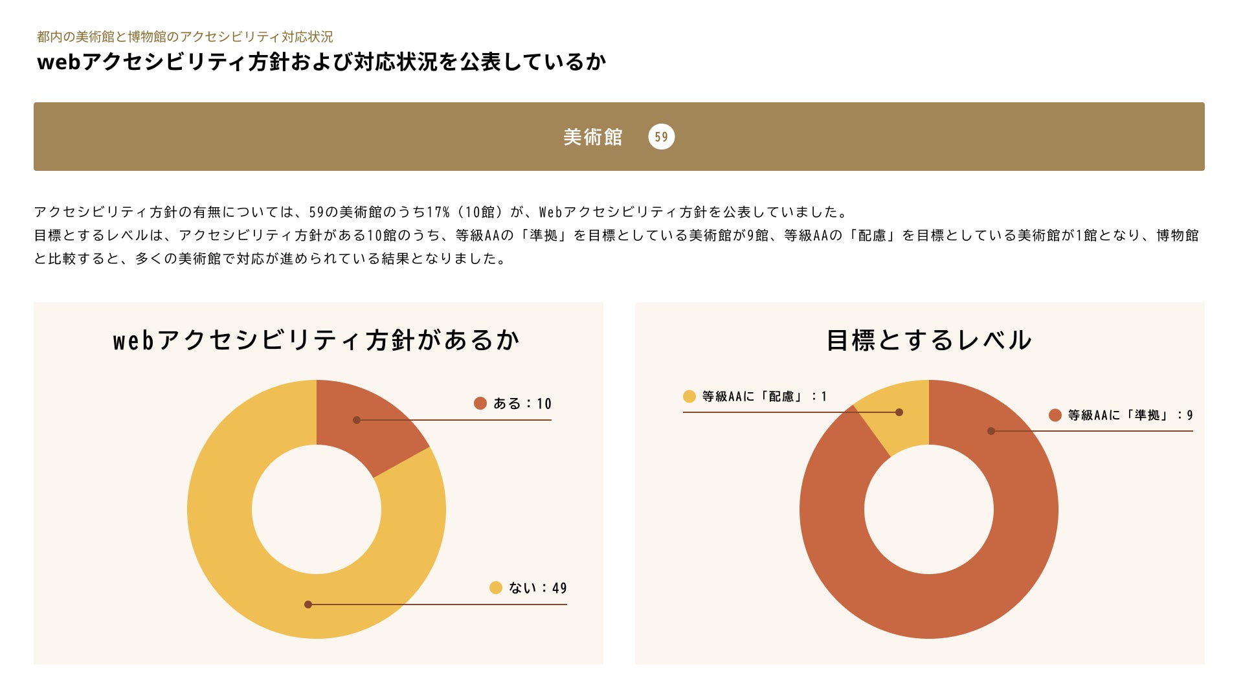Click the leader-line endpoint in the ない segment
Screen dimensions: 1243x699
click(x=308, y=605)
